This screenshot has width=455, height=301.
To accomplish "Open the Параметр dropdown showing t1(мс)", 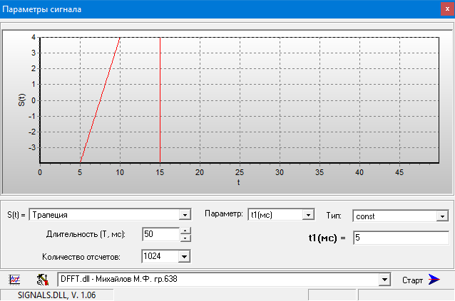I will 308,215.
